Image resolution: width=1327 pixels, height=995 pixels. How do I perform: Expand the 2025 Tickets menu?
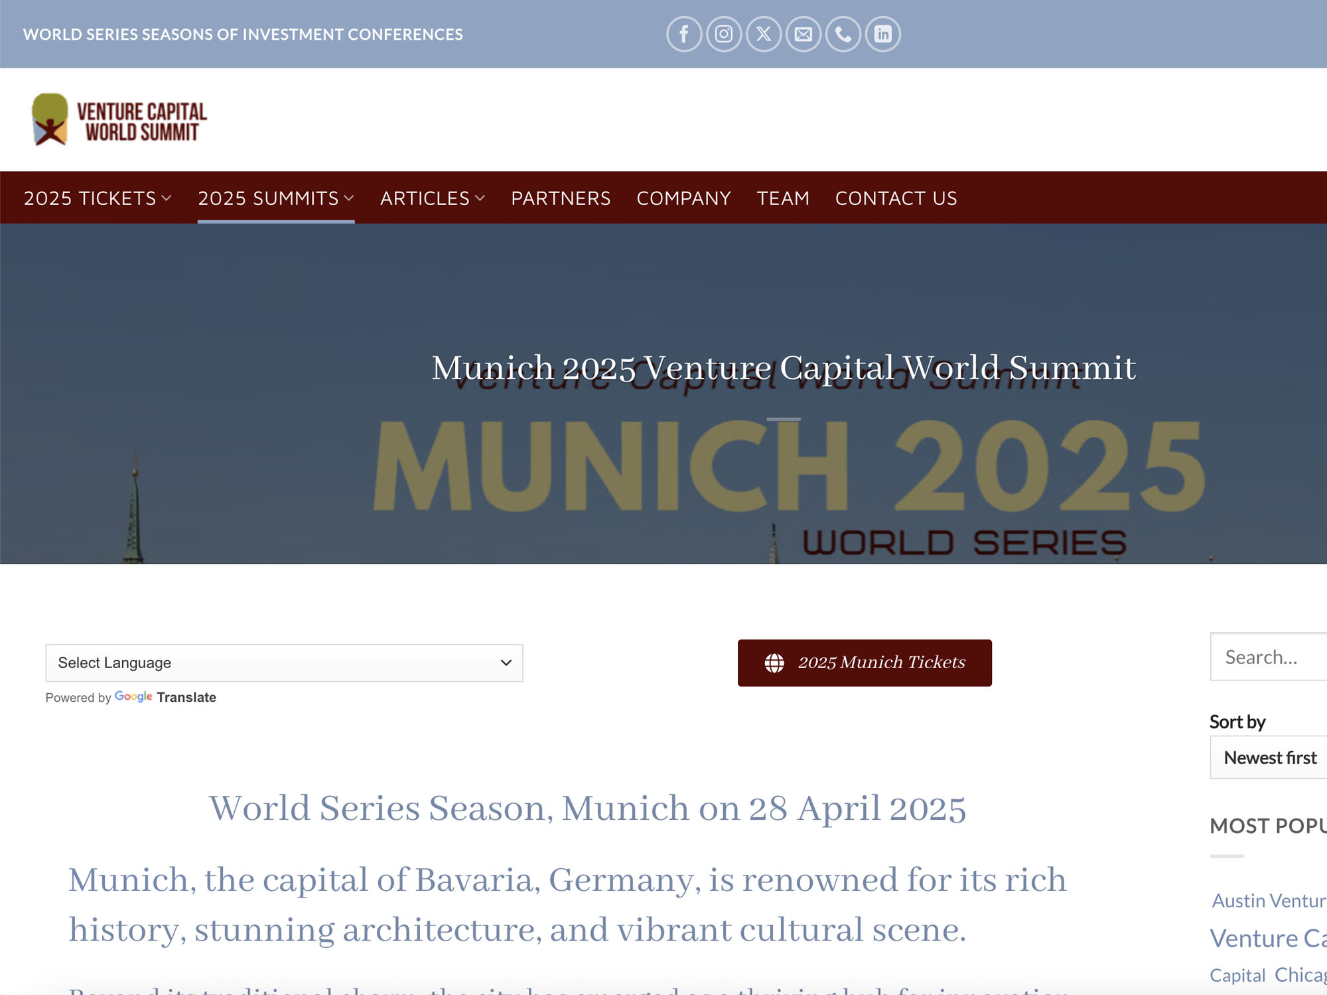98,198
